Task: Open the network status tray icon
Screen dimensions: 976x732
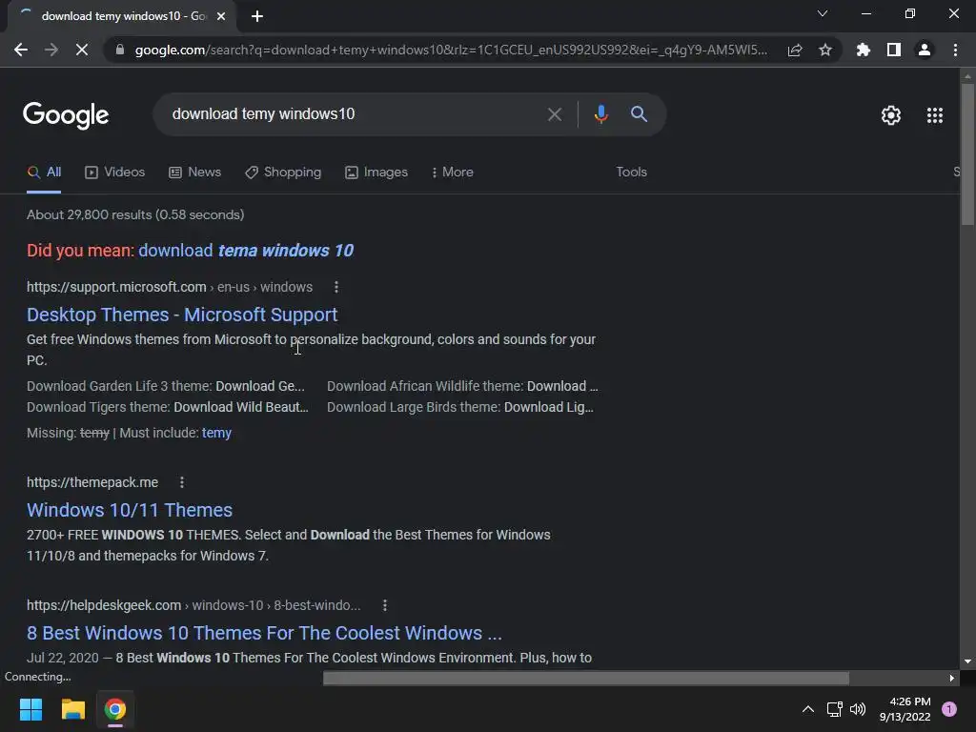Action: 834,709
